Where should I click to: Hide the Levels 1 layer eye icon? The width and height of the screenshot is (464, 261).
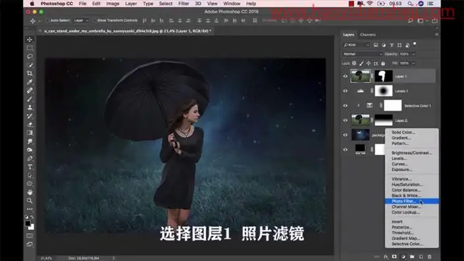pos(345,91)
